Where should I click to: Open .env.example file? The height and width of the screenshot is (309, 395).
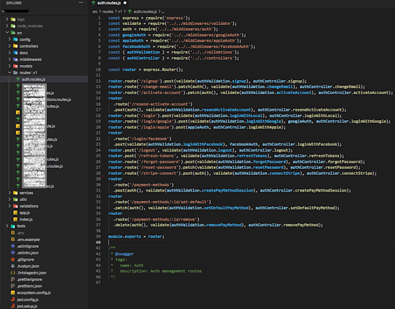pos(28,239)
